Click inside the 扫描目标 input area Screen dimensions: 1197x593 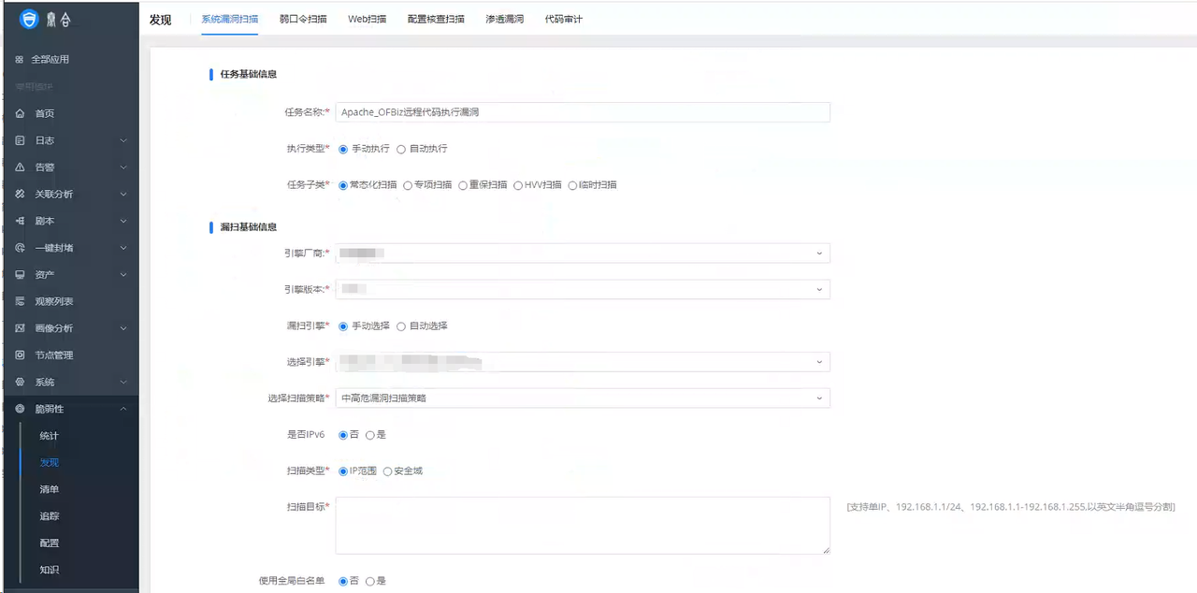pos(581,526)
